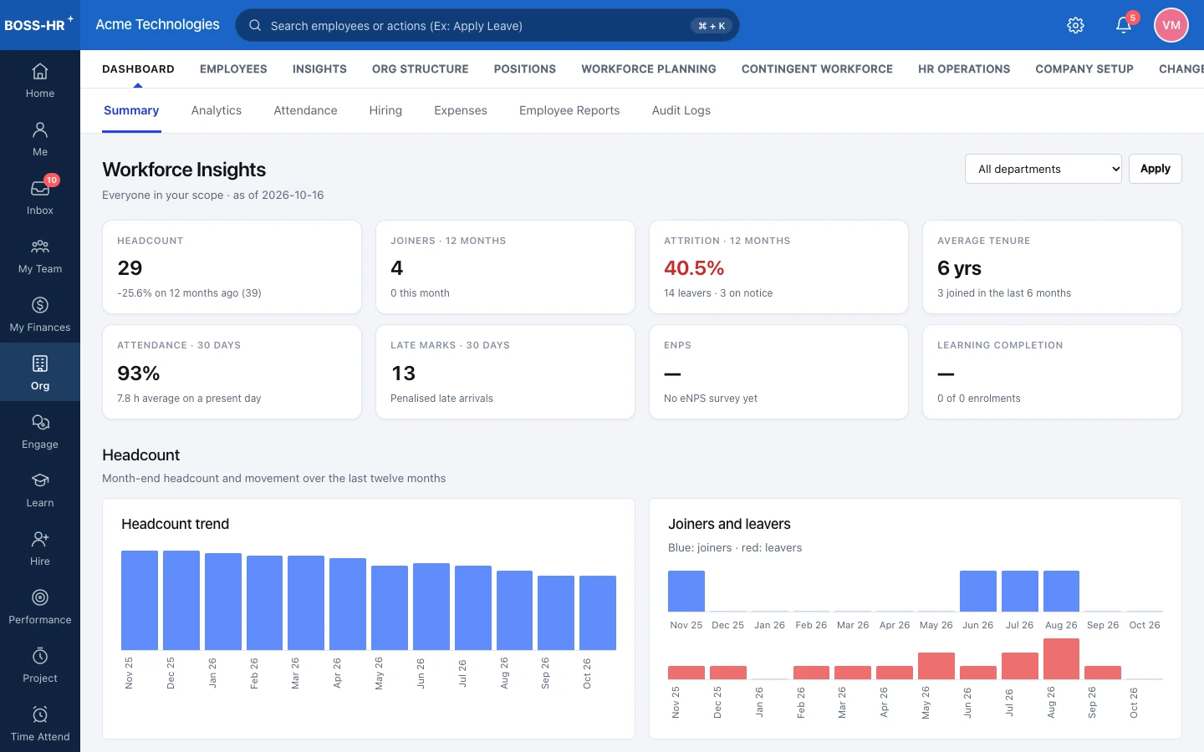Screen dimensions: 1204x752
Task: Click Acme Technologies company name
Action: click(x=157, y=24)
